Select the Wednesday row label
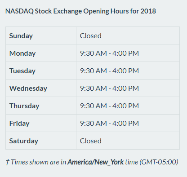187x177 pixels. (x=28, y=88)
